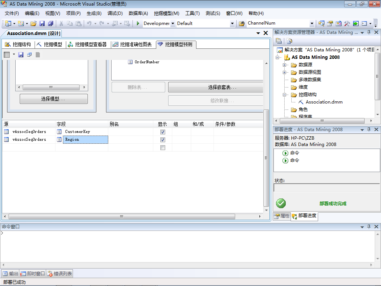381x286 pixels.
Task: Open the Development configuration dropdown
Action: tap(173, 23)
